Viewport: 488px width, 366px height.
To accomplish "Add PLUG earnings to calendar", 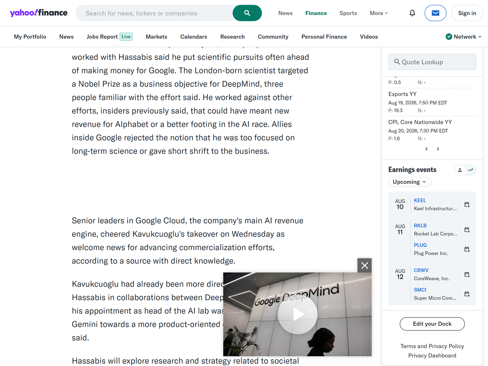I will click(x=467, y=249).
